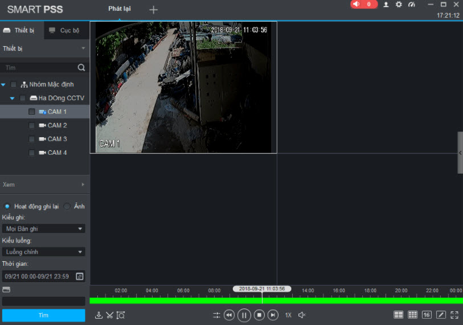The width and height of the screenshot is (463, 325).
Task: Stop the video playback
Action: click(x=259, y=315)
